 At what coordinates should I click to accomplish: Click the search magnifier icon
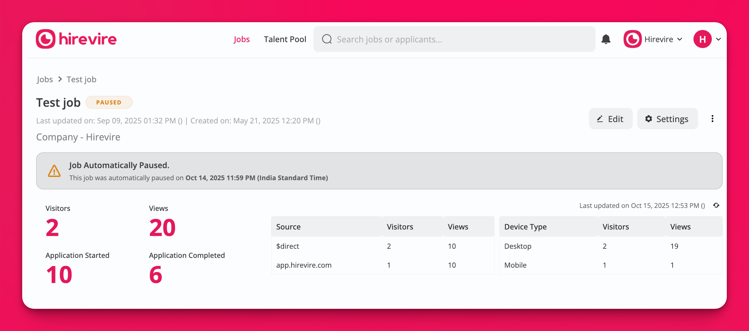pyautogui.click(x=327, y=39)
